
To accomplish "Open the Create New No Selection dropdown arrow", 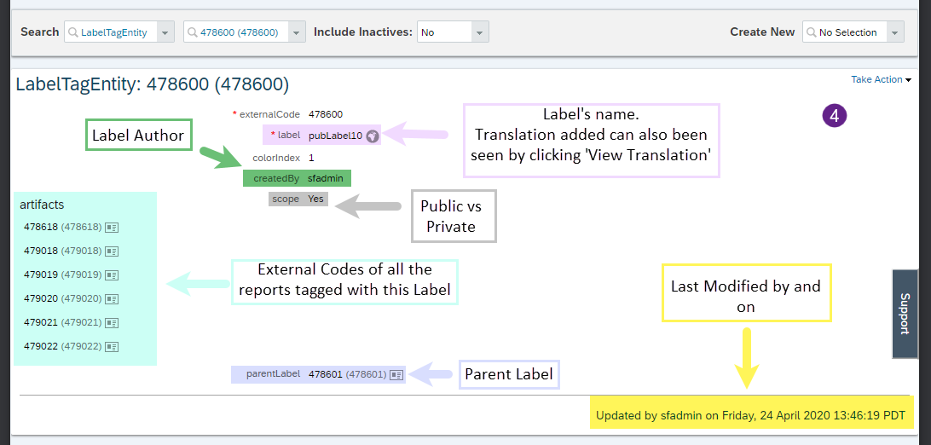I will click(x=895, y=32).
